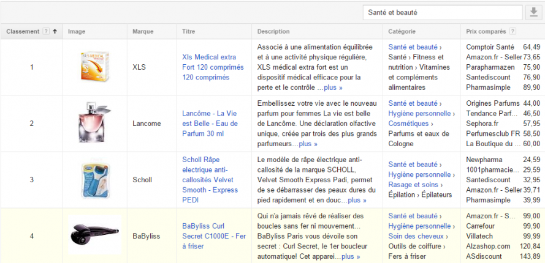Open the XLS Medical product thumbnail
This screenshot has width=545, height=263.
[x=95, y=66]
